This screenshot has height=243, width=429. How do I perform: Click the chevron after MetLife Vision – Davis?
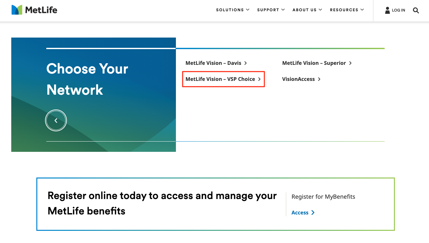pyautogui.click(x=246, y=63)
